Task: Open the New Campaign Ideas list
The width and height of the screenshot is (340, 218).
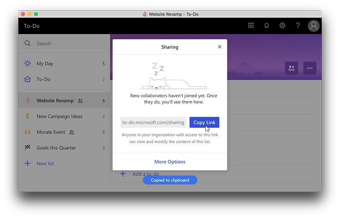Action: pos(59,116)
